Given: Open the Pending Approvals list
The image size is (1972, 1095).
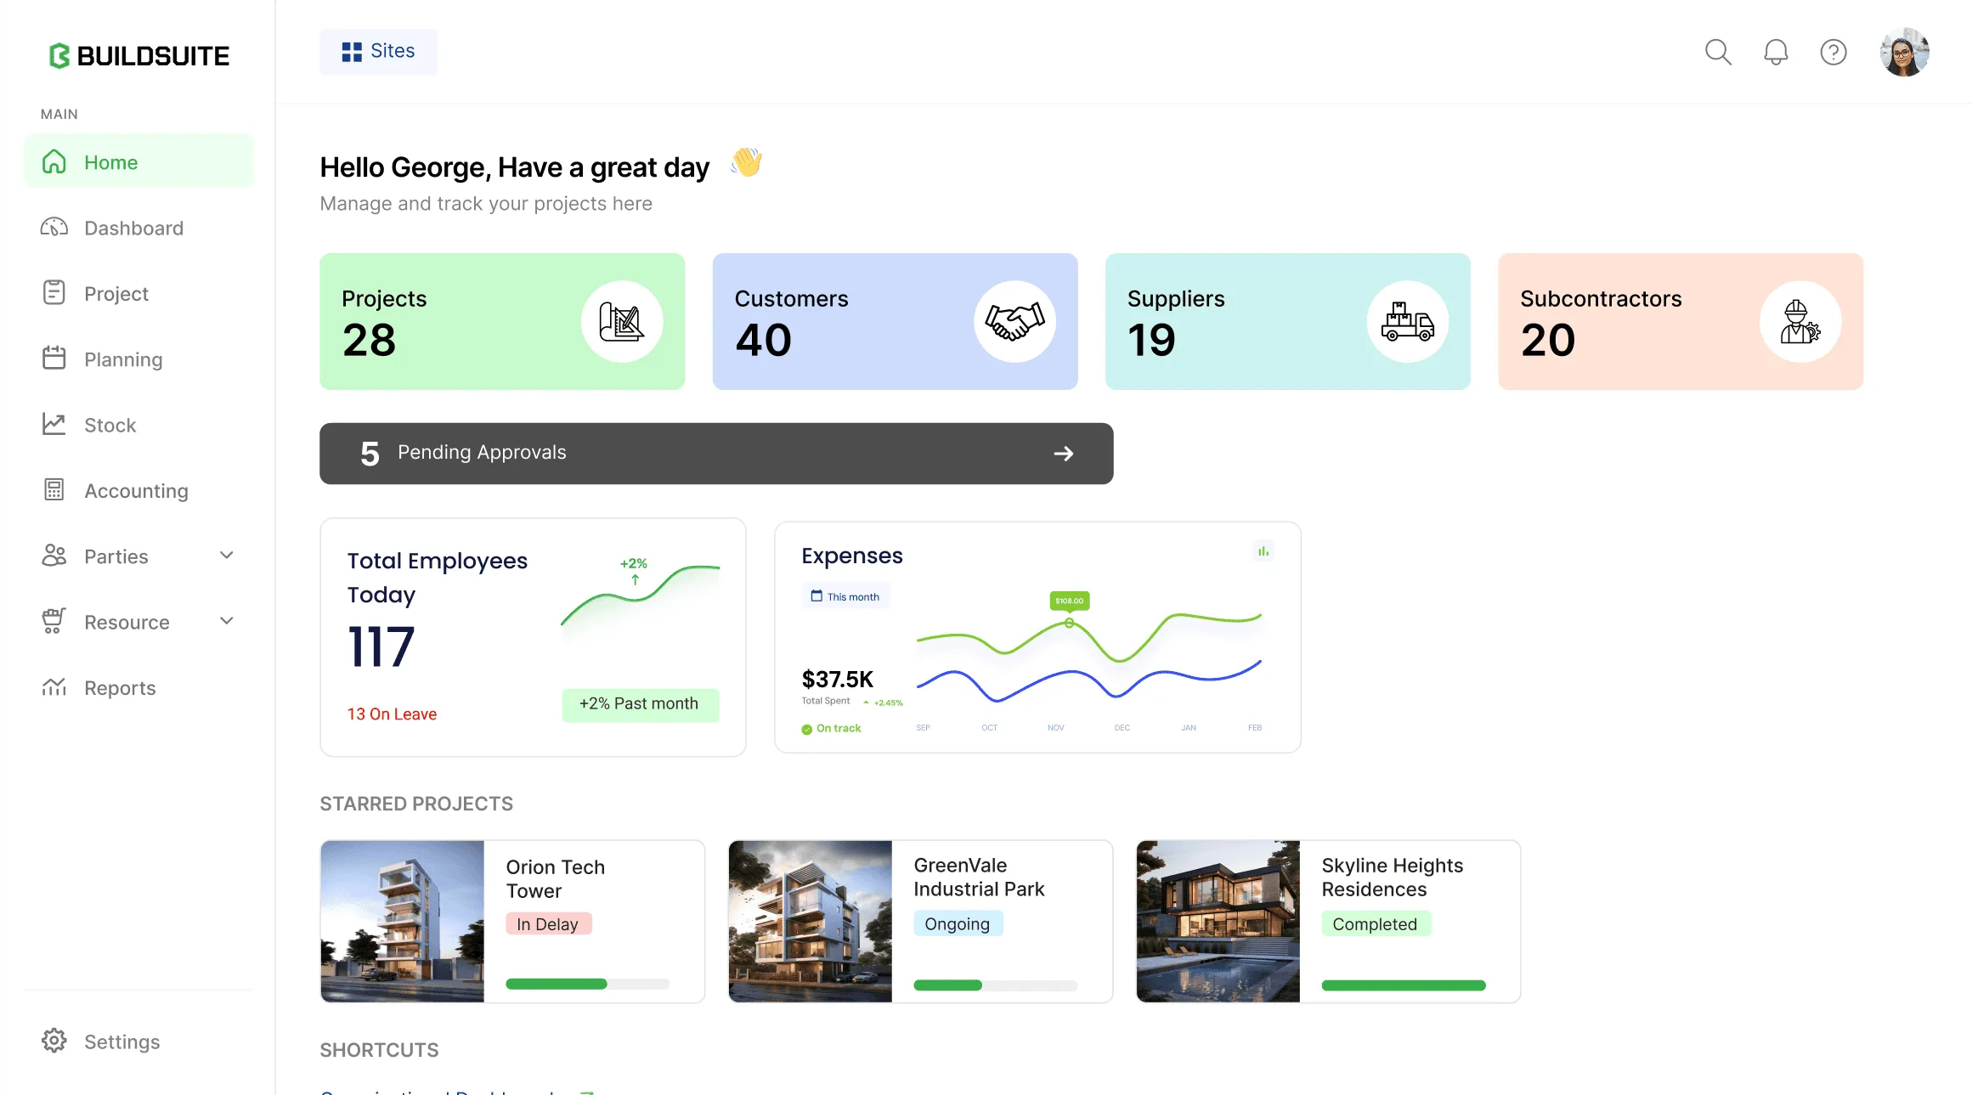Looking at the screenshot, I should point(715,453).
